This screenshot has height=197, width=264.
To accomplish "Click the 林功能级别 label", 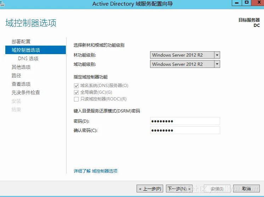I will click(x=85, y=55).
